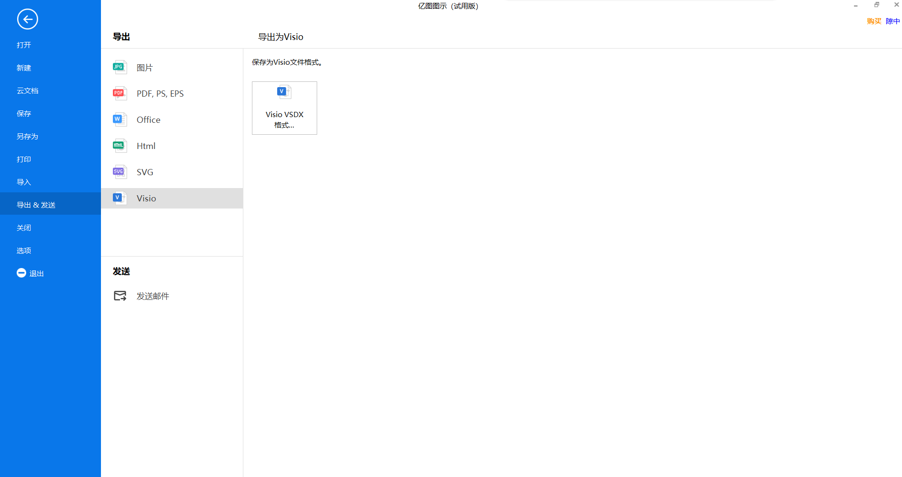Click the 导出为Visio heading text
This screenshot has height=477, width=902.
click(281, 37)
